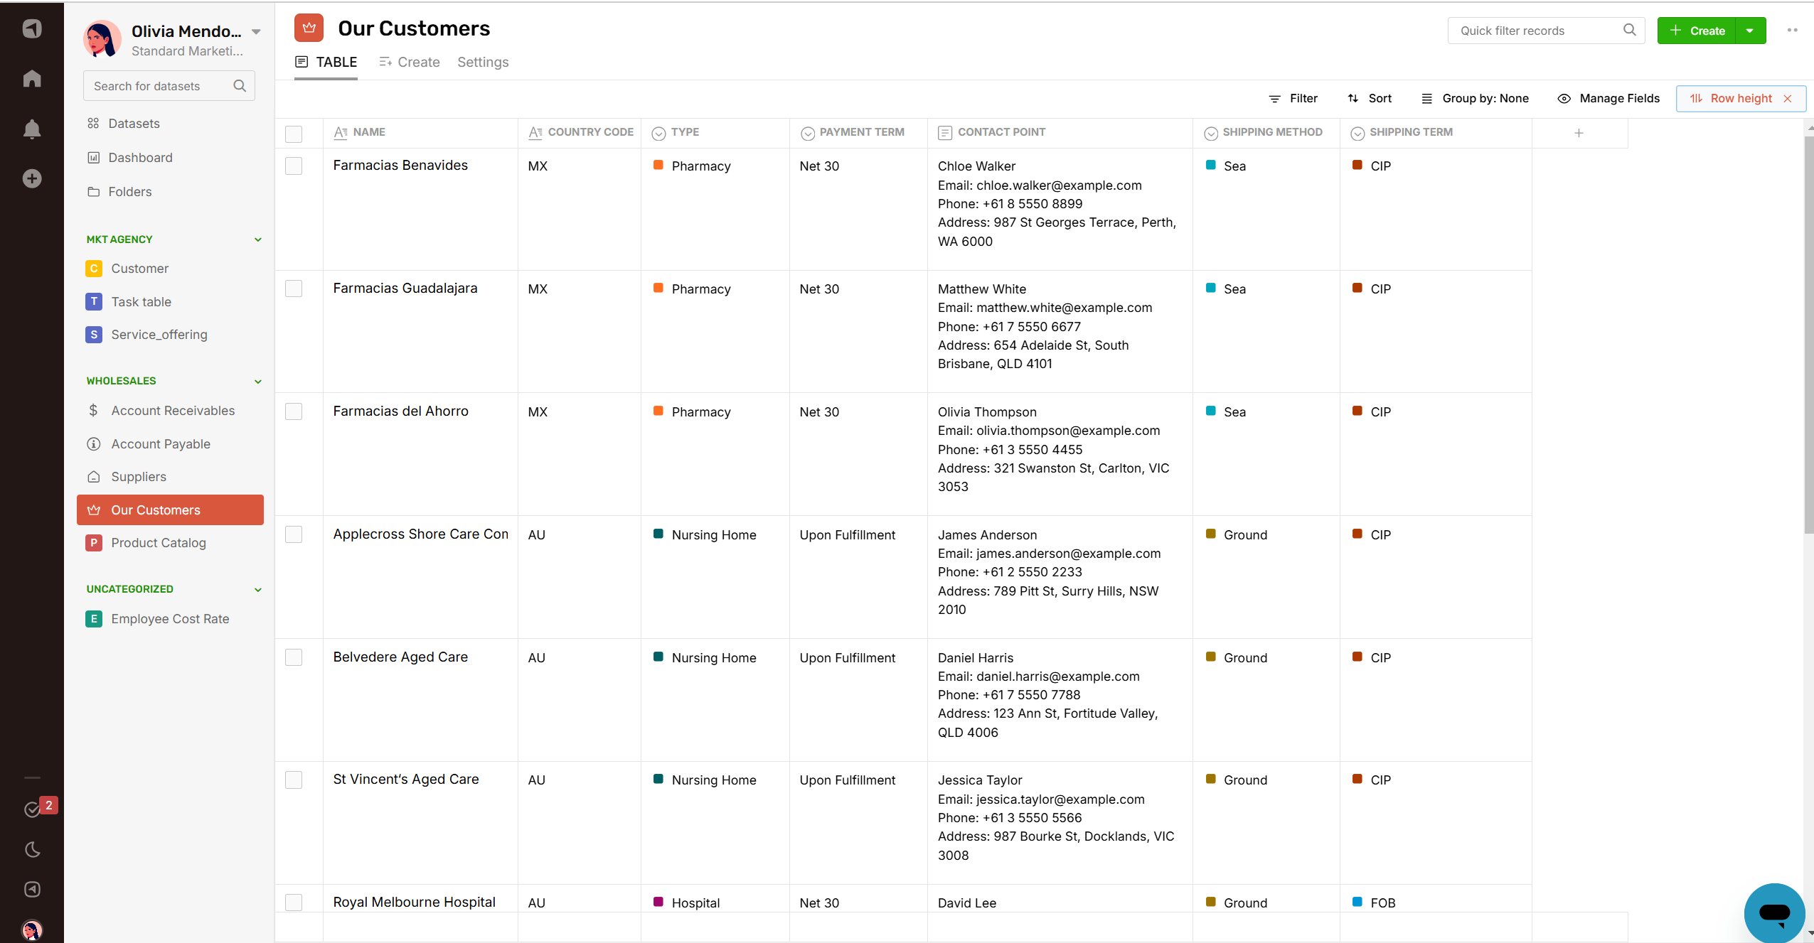Add a new column with plus icon
This screenshot has height=943, width=1814.
click(x=1579, y=133)
